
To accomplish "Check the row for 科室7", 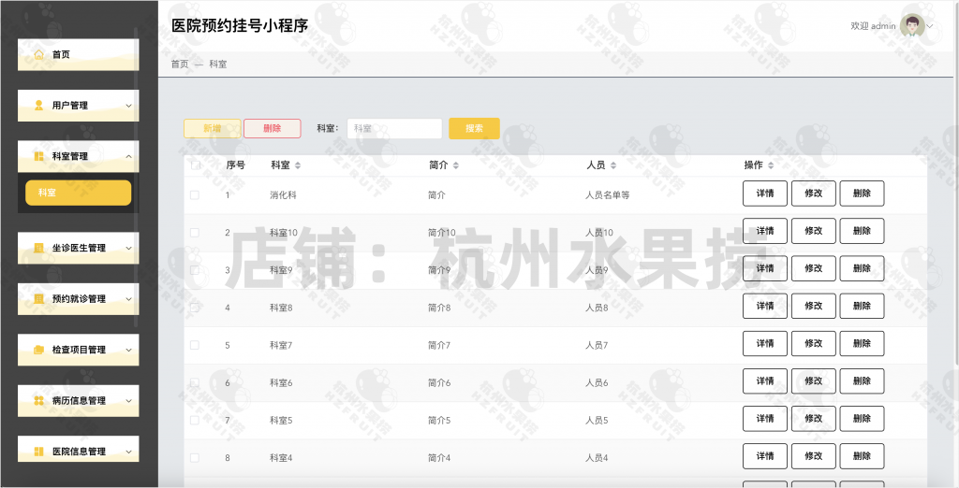I will (x=195, y=345).
